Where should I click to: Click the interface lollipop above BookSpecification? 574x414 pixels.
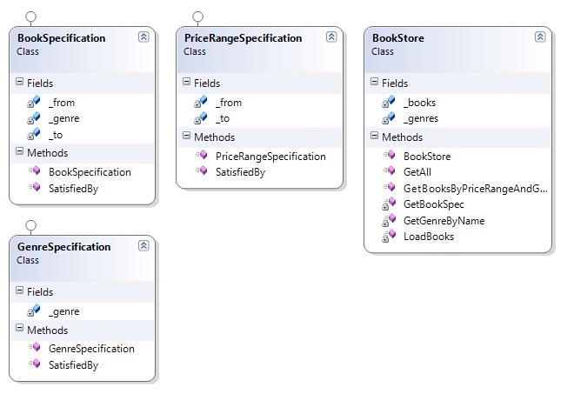point(31,17)
